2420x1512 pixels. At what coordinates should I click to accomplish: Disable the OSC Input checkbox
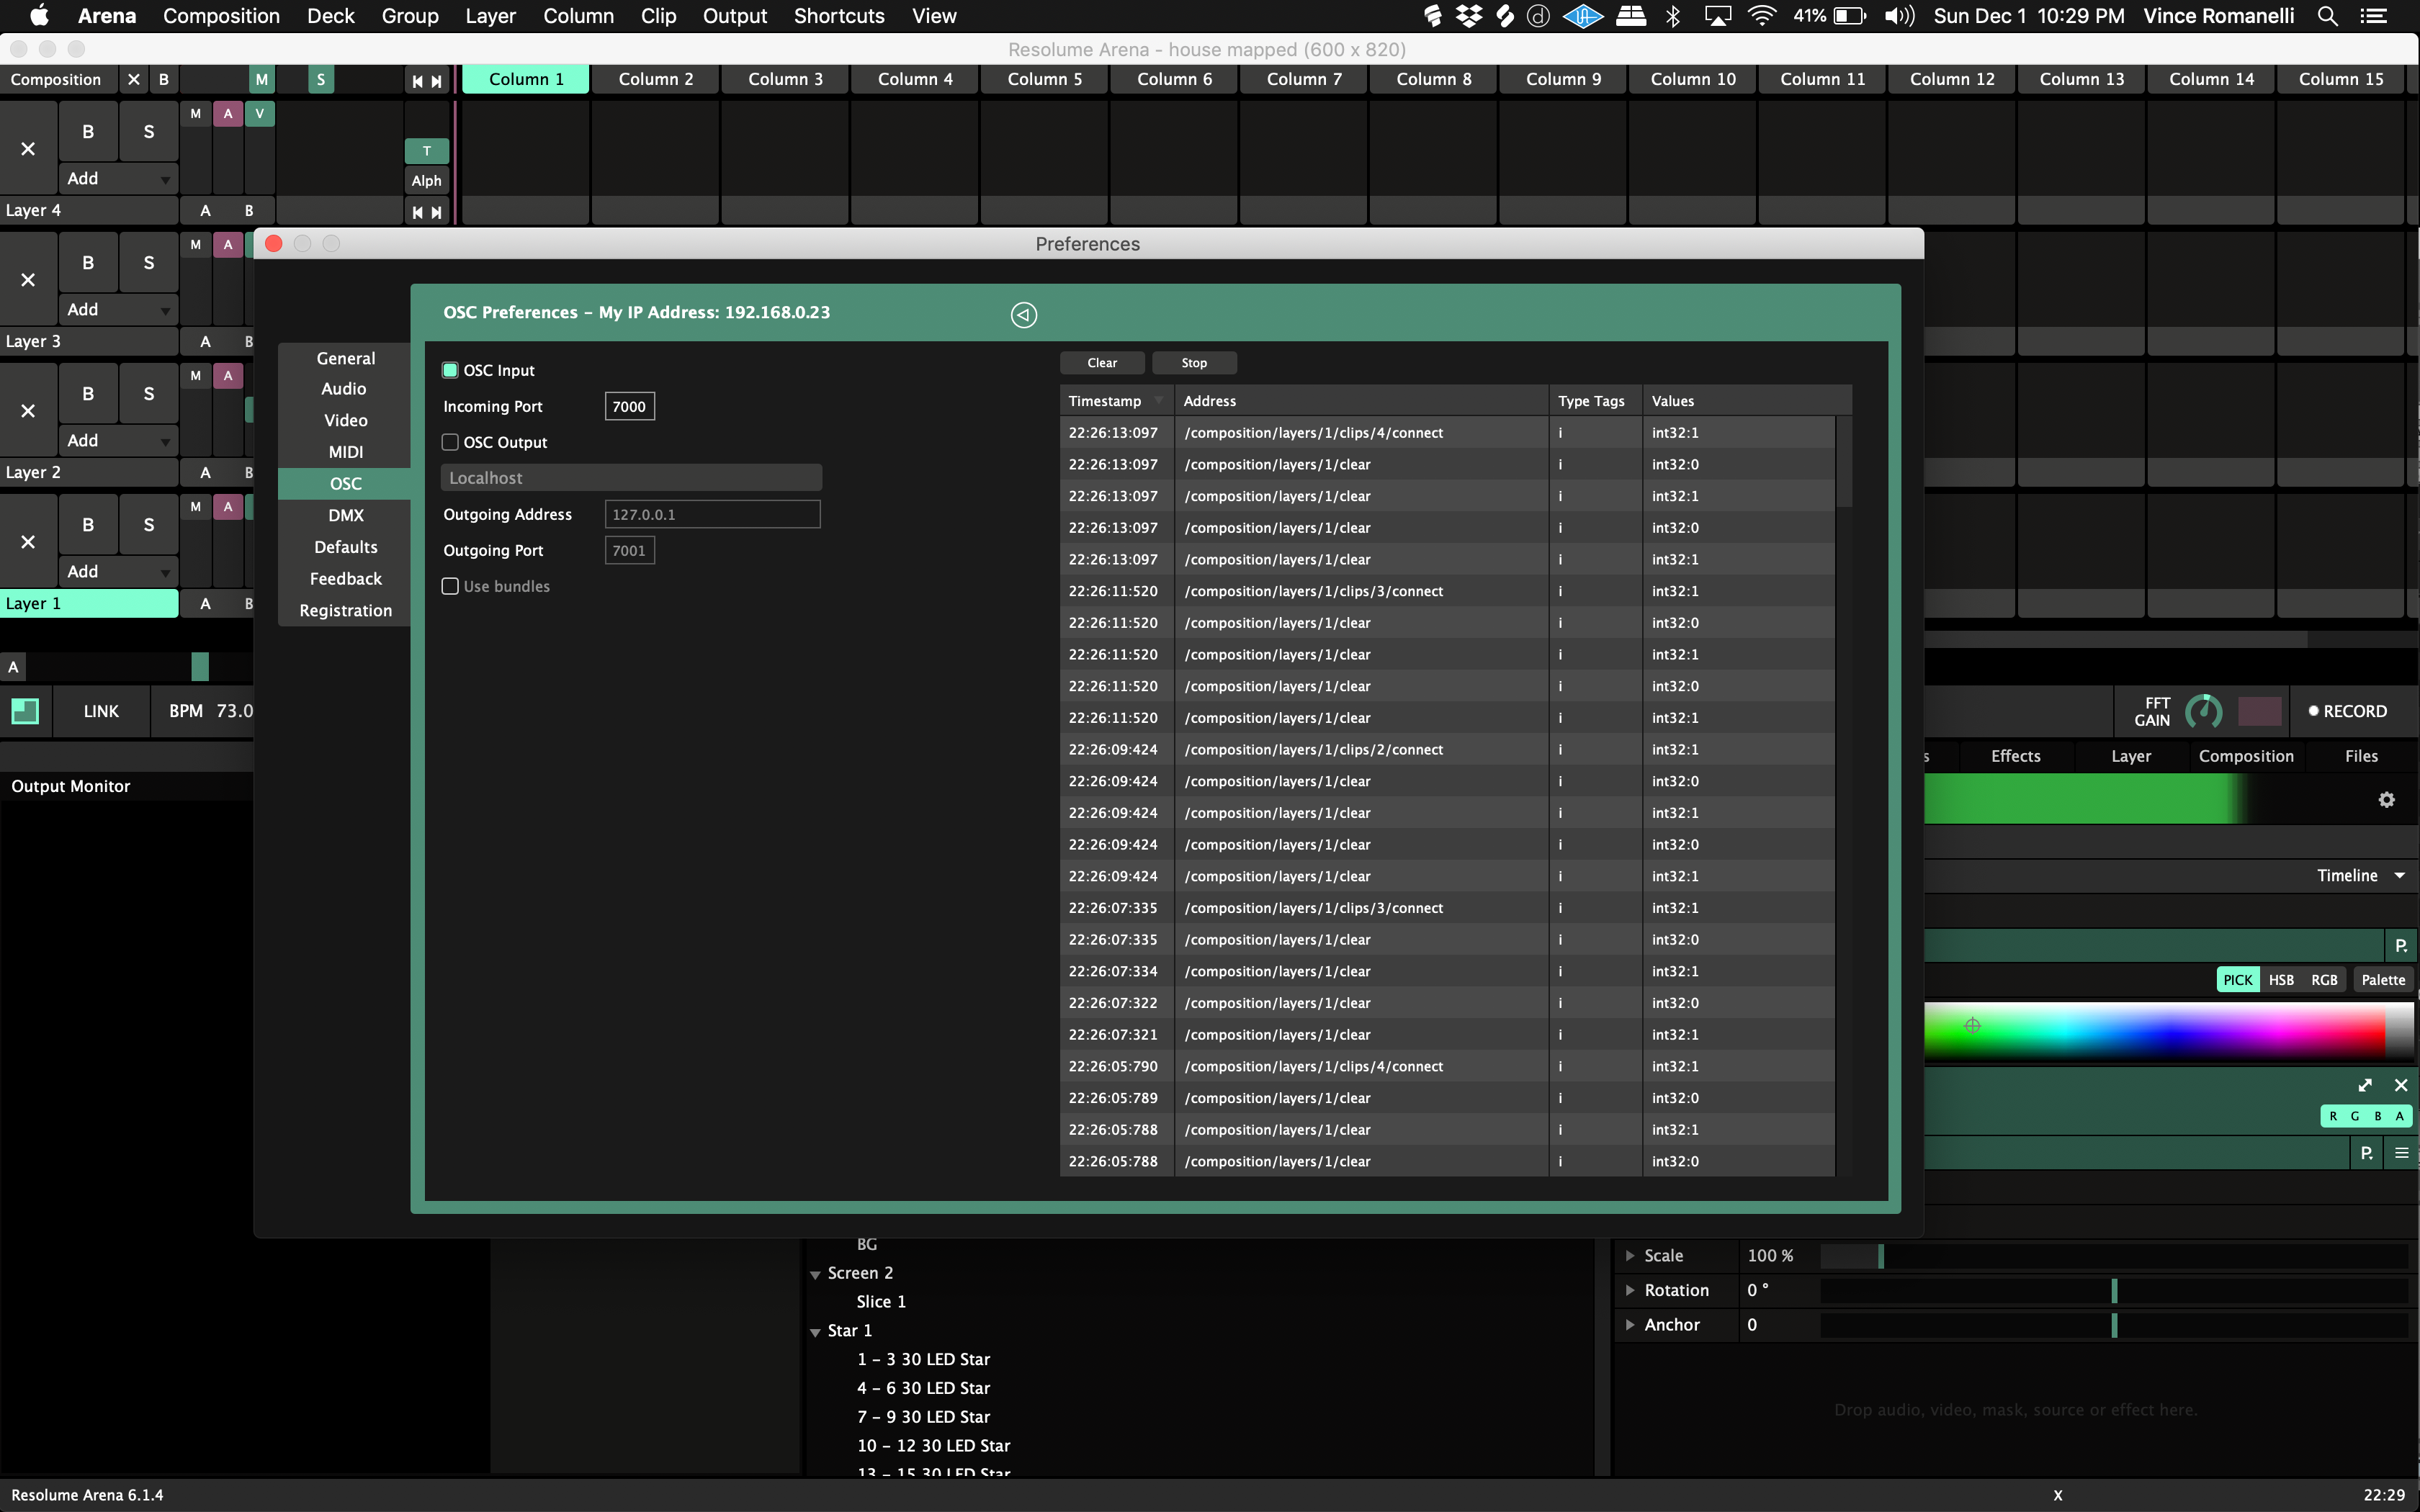[x=450, y=370]
